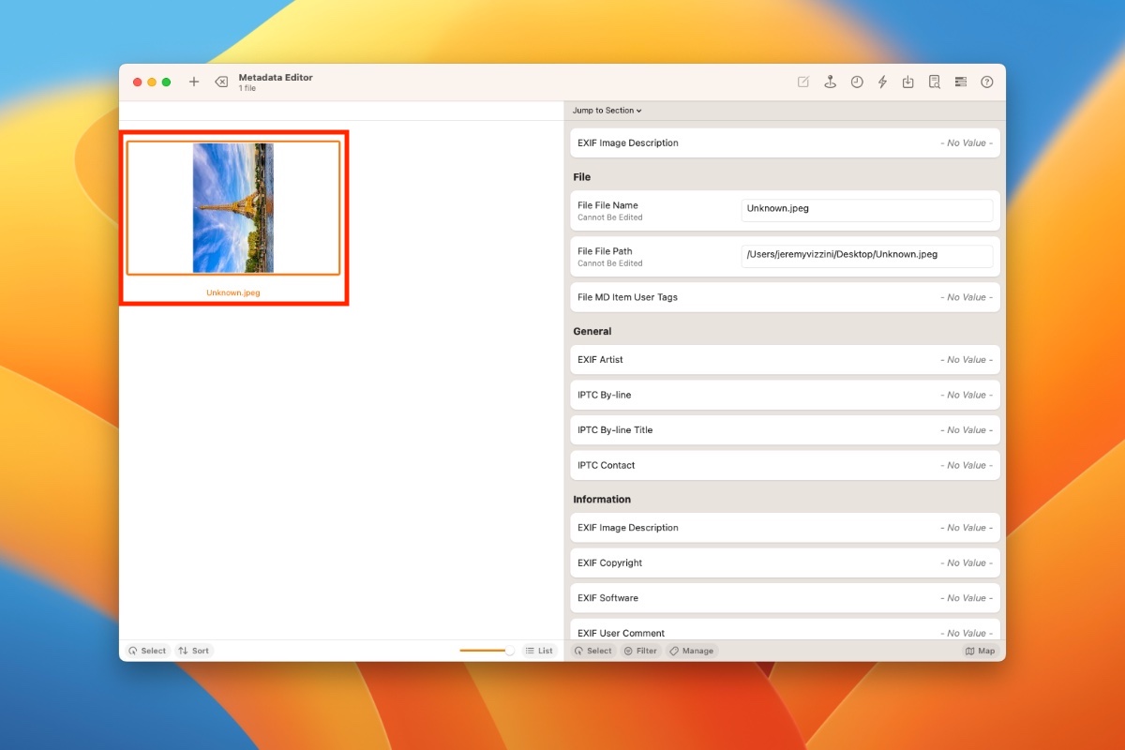
Task: Click the File File Name field
Action: point(867,210)
